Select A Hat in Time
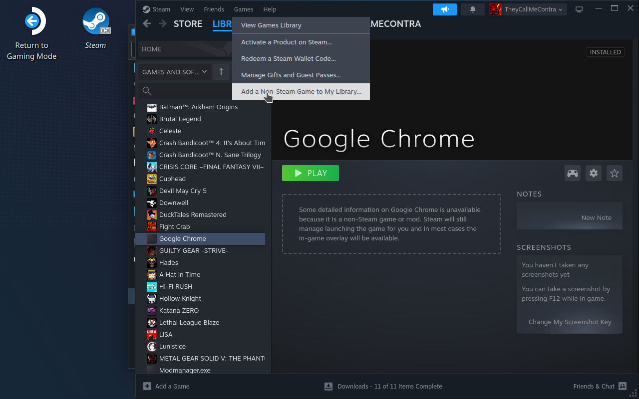The height and width of the screenshot is (399, 639). point(200,274)
